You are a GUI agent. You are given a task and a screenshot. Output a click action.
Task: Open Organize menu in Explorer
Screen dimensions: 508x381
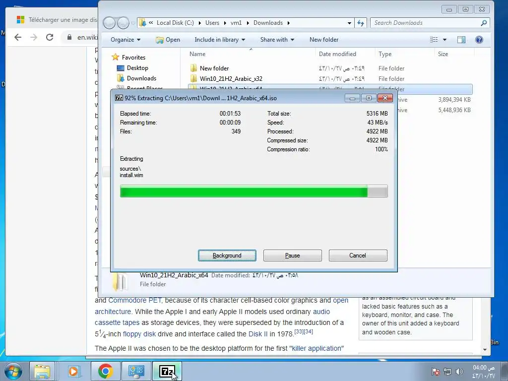(x=126, y=40)
